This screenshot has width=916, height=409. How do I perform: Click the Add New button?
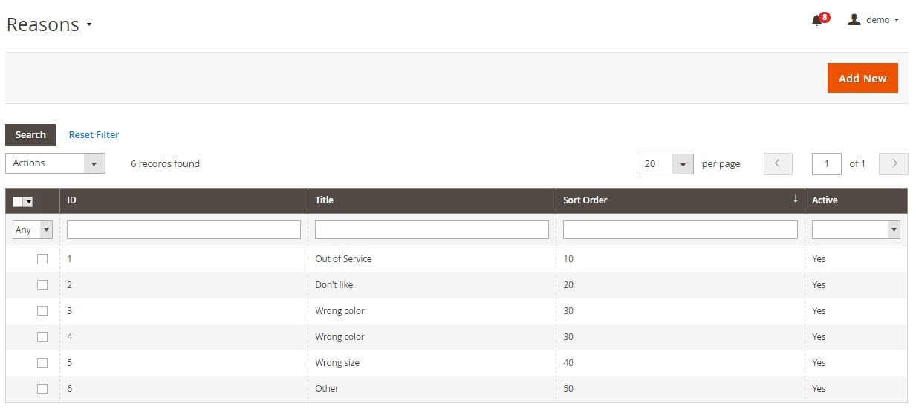(863, 78)
